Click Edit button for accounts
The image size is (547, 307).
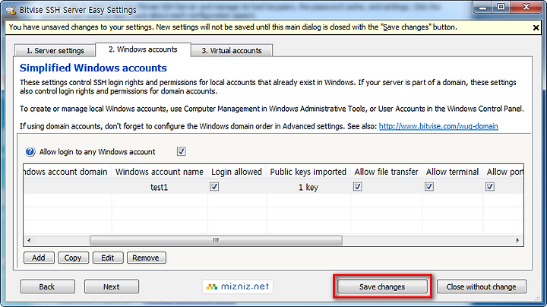[x=107, y=258]
